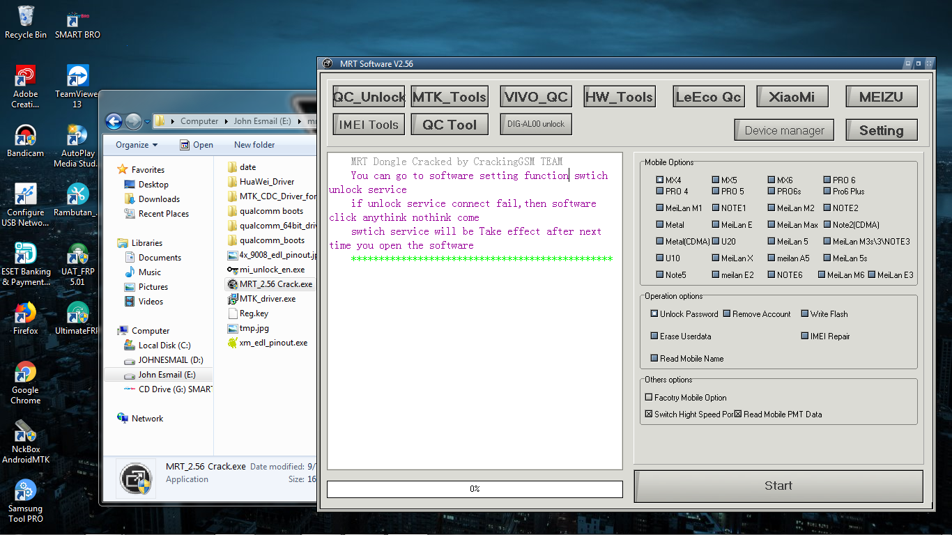Select HuaWei_Driver folder
Screen dimensions: 952x535
point(261,182)
